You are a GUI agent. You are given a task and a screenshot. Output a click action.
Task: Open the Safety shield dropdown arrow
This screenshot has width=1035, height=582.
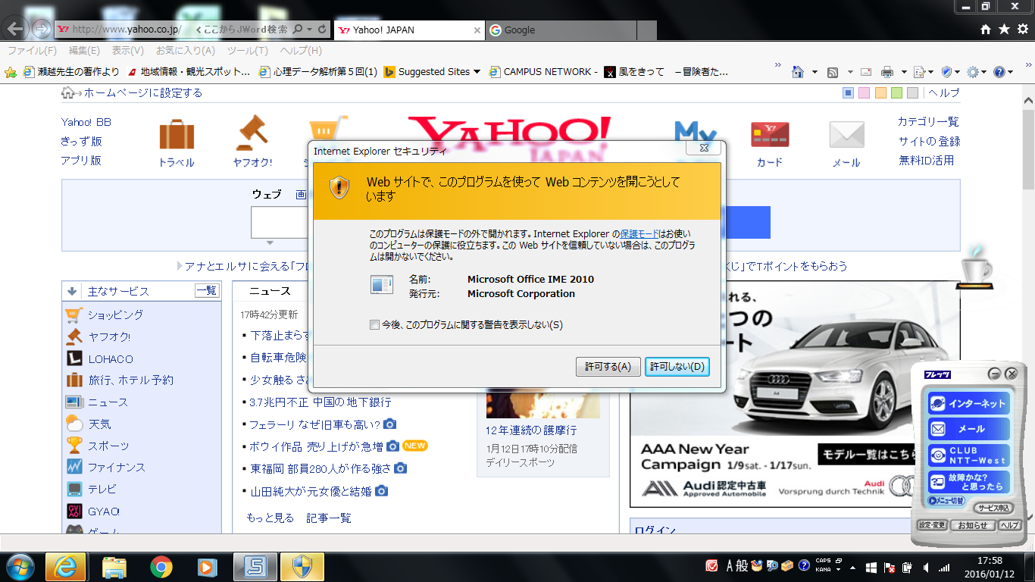click(958, 72)
